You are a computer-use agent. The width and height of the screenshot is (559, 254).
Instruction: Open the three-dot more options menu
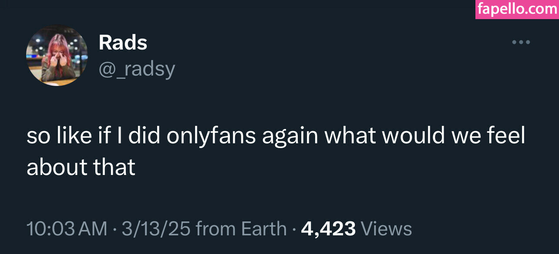521,43
